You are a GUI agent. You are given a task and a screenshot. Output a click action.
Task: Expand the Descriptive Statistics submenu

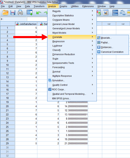click(x=72, y=15)
